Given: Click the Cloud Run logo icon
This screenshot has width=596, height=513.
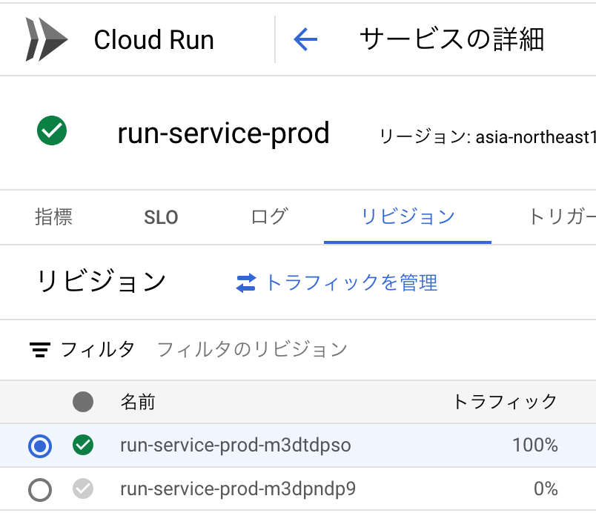Looking at the screenshot, I should tap(47, 39).
